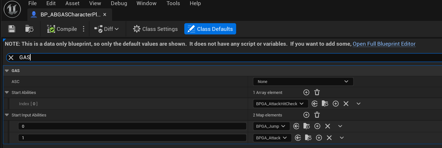Browse to BPGA_AttackHitCheck in Content Browser

(325, 104)
